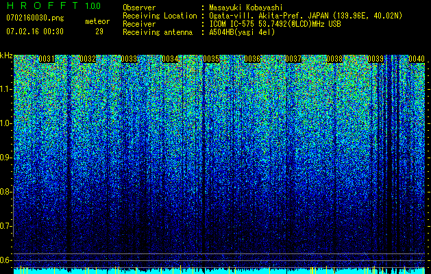Click the kHz axis unit label
431x274 pixels.
(6, 55)
